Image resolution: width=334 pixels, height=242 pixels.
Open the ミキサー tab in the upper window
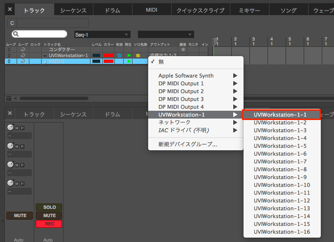click(249, 10)
